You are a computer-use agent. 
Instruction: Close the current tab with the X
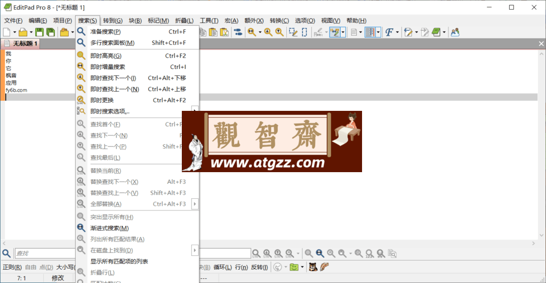541,44
